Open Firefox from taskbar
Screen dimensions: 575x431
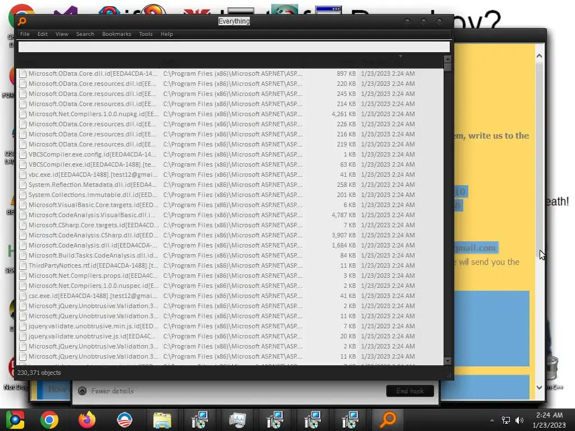click(x=87, y=420)
